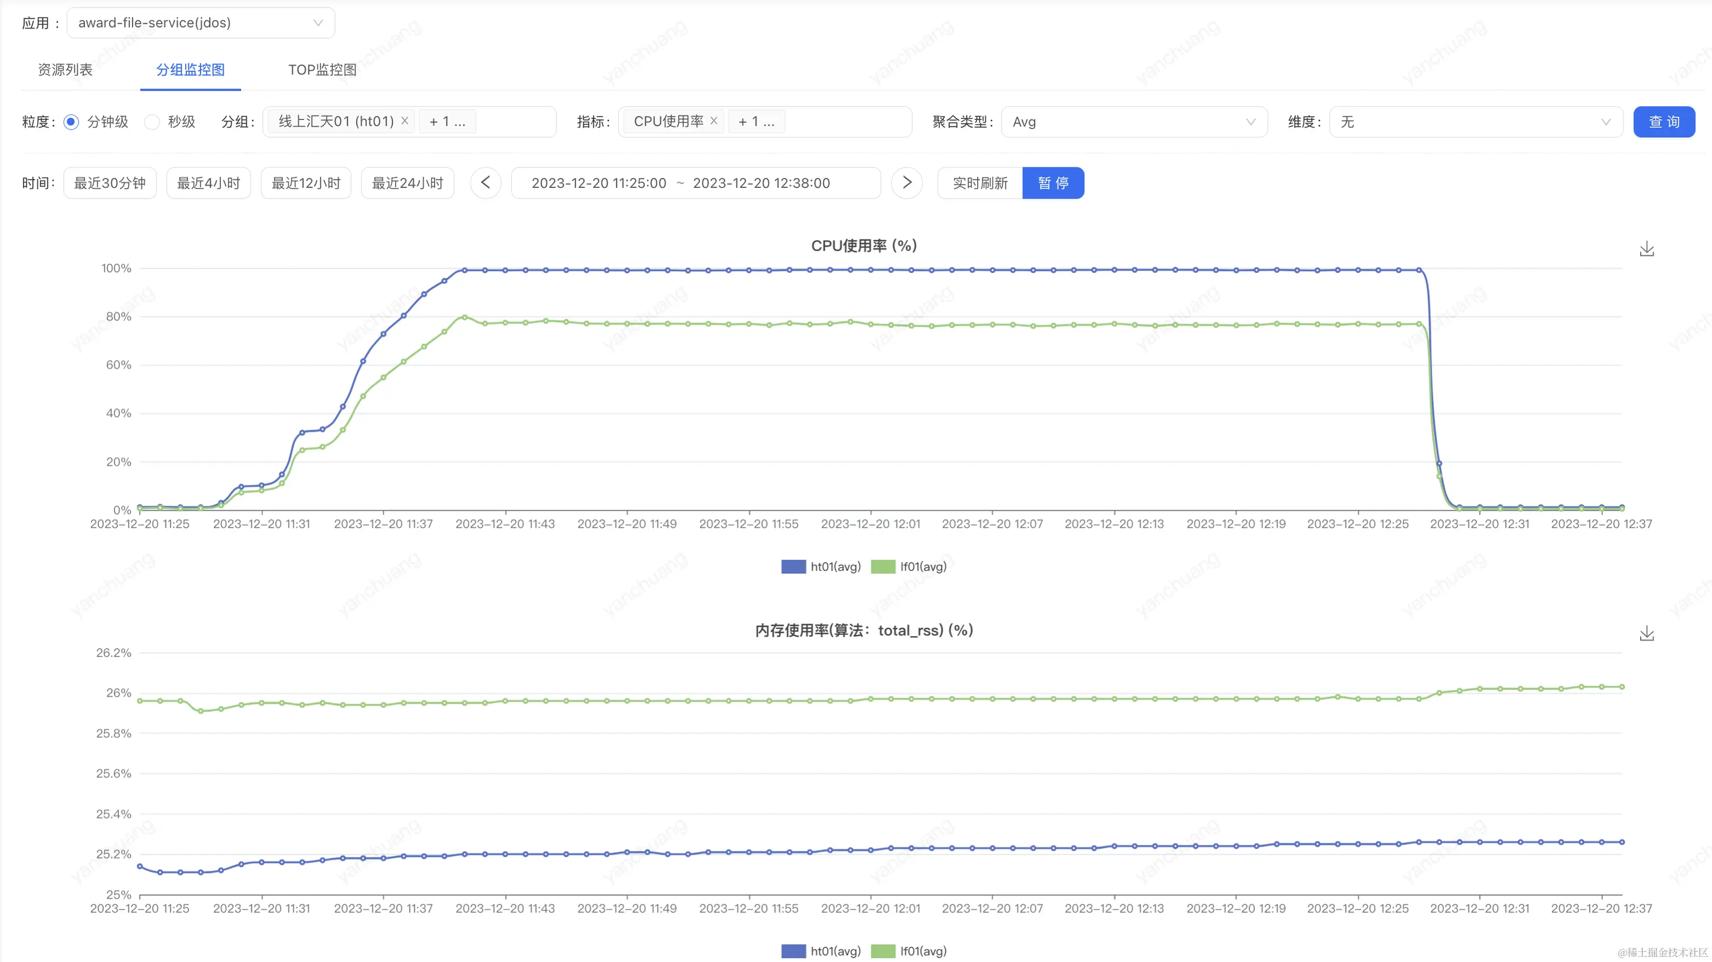Image resolution: width=1712 pixels, height=962 pixels.
Task: Toggle ht01(avg) legend in CPU chart
Action: (x=821, y=566)
